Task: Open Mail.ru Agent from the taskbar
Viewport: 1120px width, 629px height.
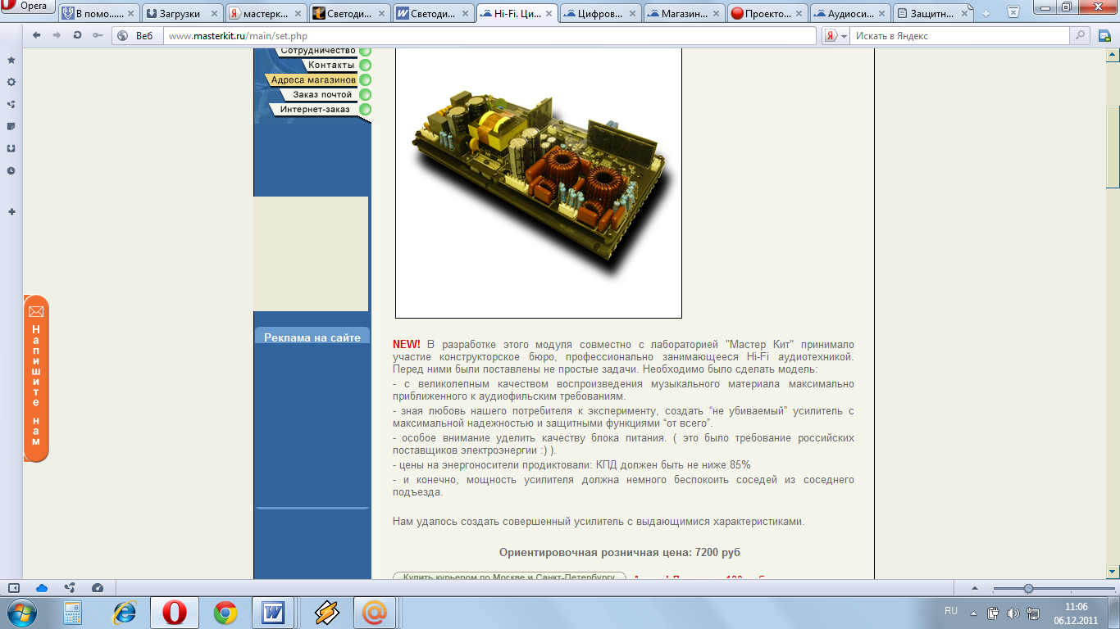Action: pyautogui.click(x=376, y=613)
